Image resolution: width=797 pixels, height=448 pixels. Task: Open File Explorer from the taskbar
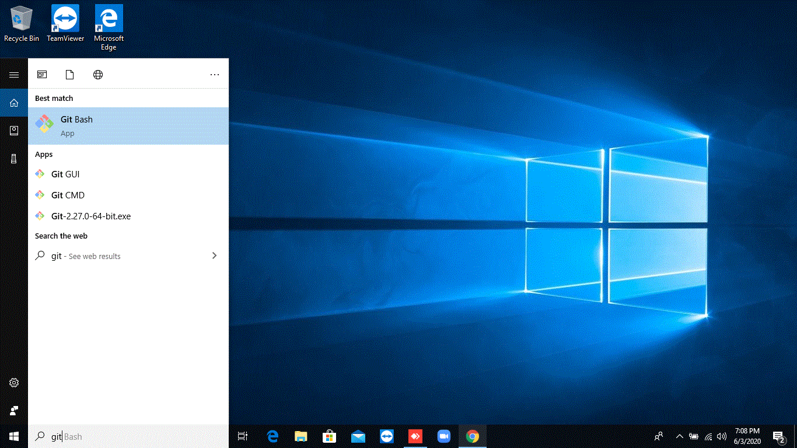click(301, 436)
